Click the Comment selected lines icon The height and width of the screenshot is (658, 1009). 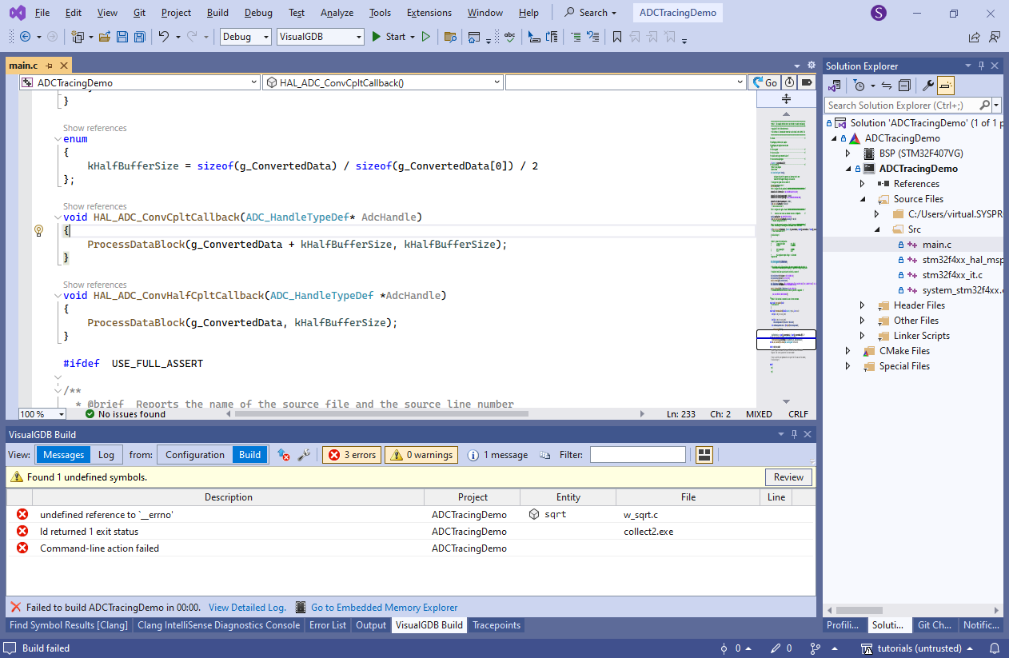coord(576,37)
